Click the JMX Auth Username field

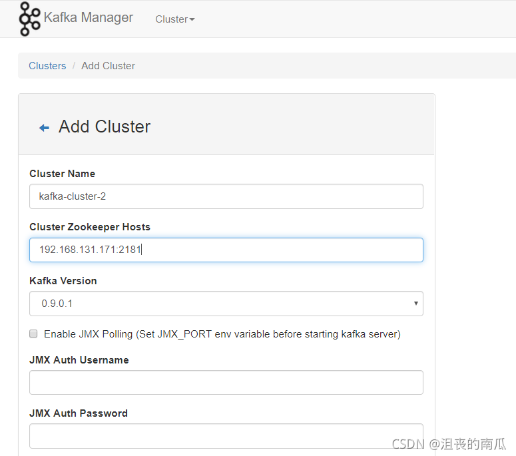(x=226, y=382)
